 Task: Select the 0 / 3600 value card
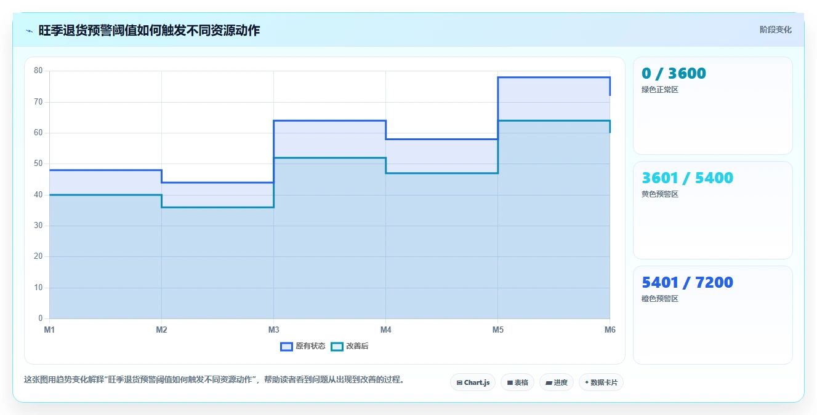point(712,106)
